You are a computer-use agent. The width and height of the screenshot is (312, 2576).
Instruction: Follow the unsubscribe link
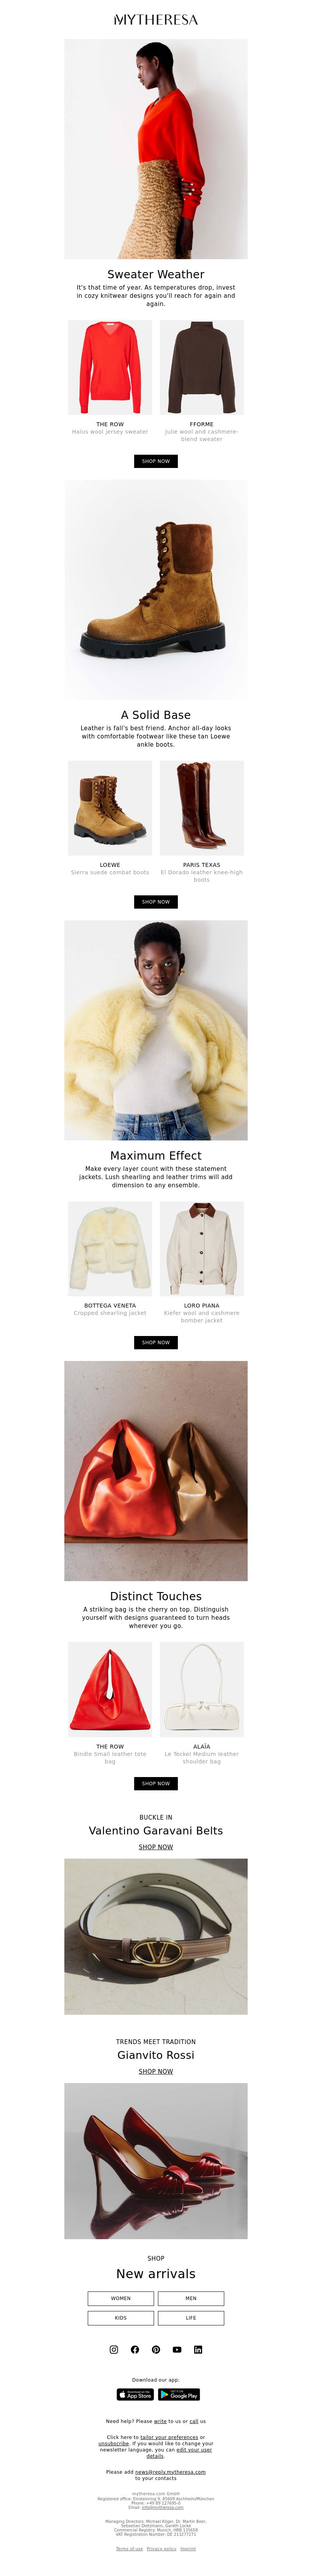114,2443
